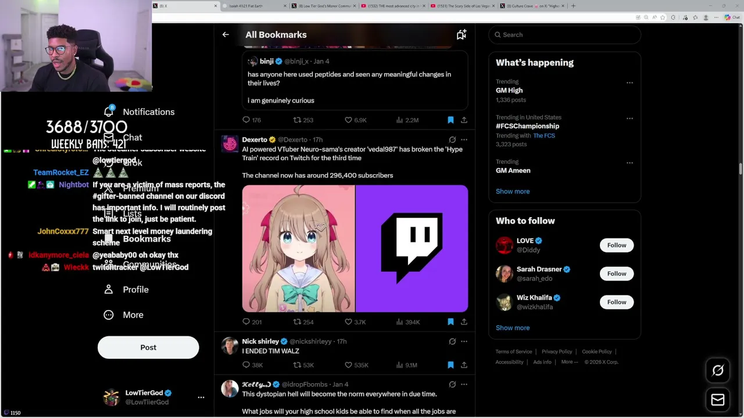Open the More sidebar menu
Image resolution: width=744 pixels, height=418 pixels.
(124, 315)
